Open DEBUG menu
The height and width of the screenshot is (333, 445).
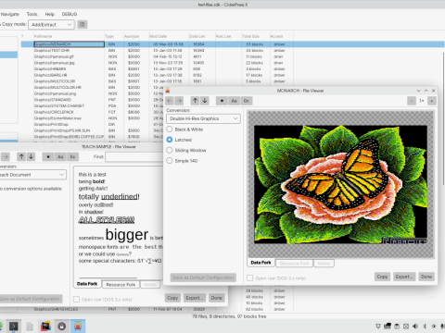(x=70, y=14)
